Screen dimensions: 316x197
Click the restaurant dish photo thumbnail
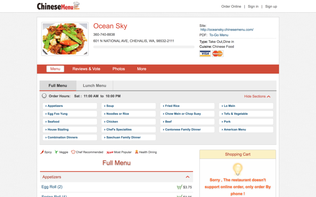[x=65, y=39]
